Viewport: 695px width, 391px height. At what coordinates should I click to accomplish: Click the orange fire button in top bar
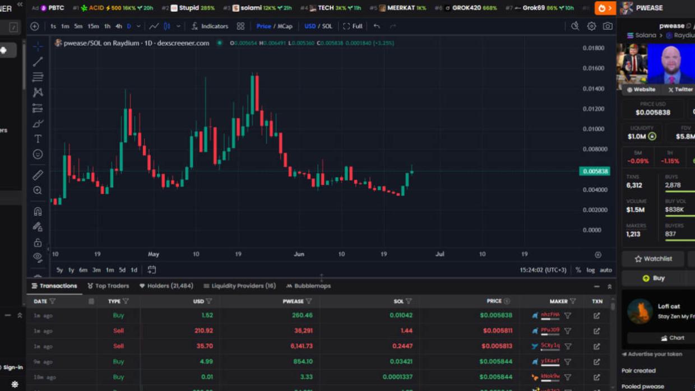(605, 8)
